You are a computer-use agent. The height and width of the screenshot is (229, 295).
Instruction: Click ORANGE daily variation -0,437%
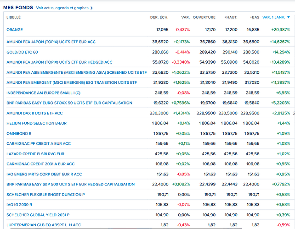point(182,30)
